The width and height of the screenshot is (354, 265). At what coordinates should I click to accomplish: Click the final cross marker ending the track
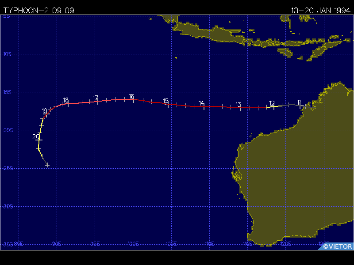coord(47,165)
